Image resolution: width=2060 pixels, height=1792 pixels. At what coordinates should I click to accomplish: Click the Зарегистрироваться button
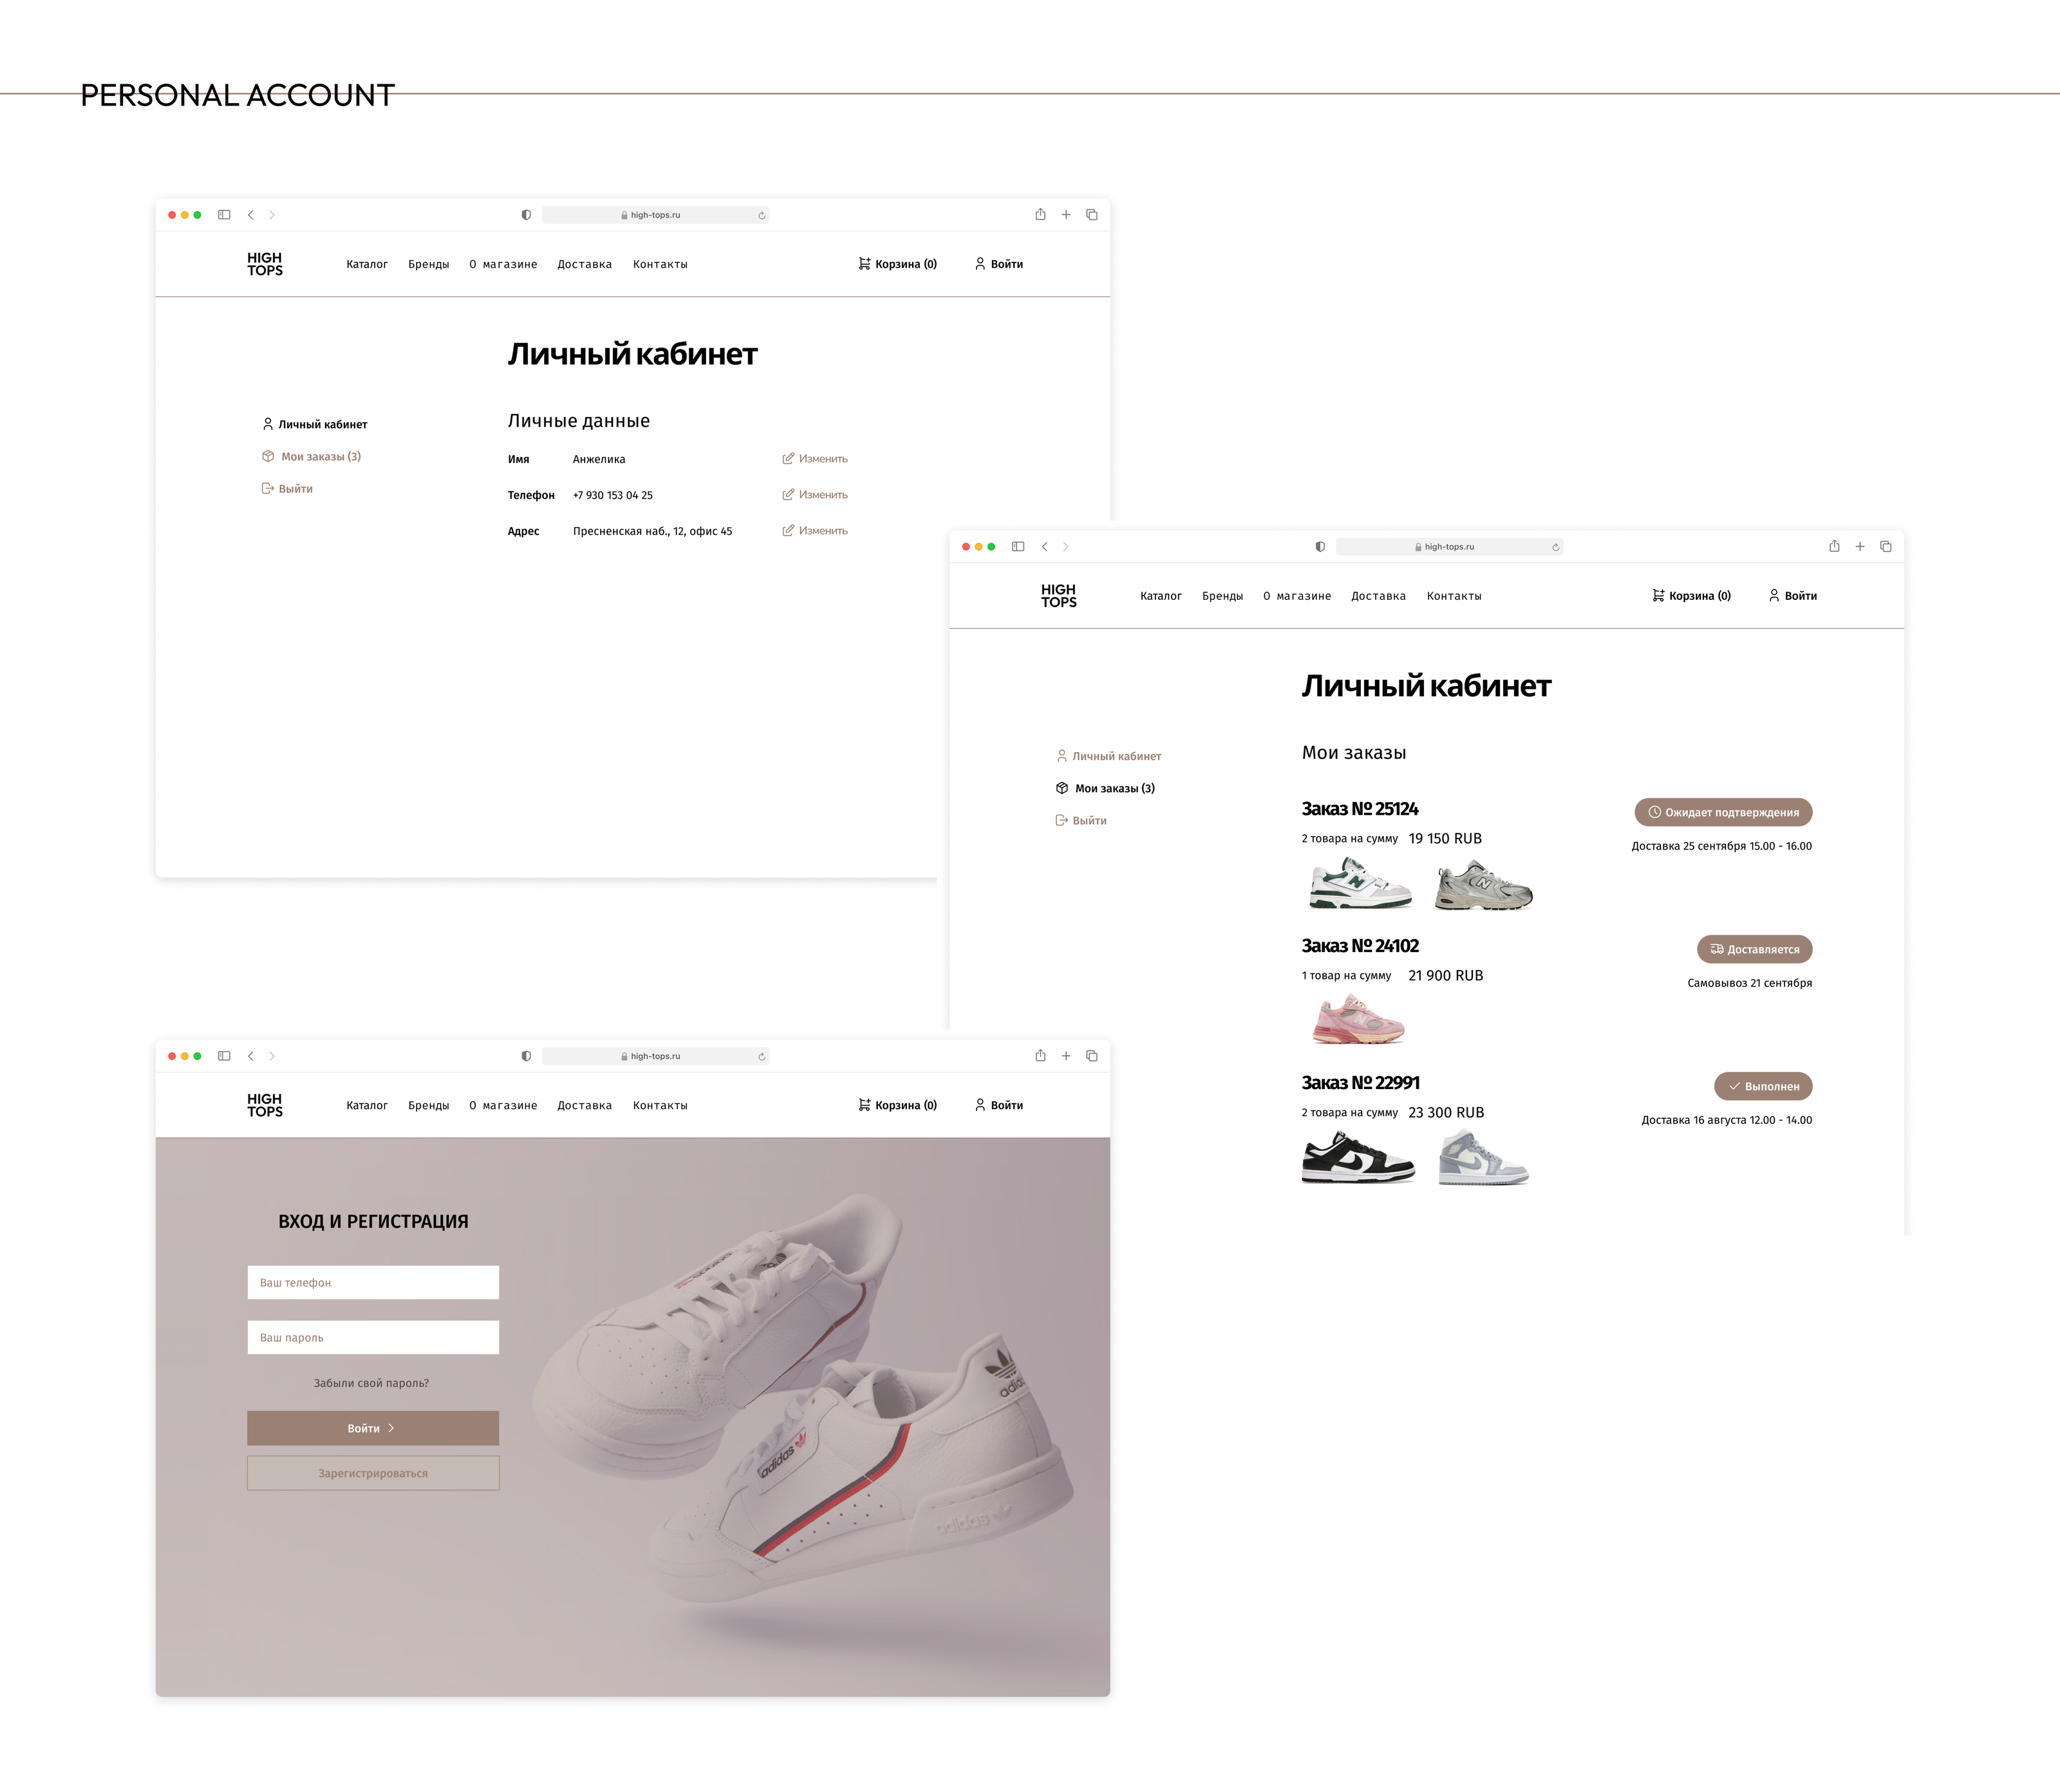[x=373, y=1474]
